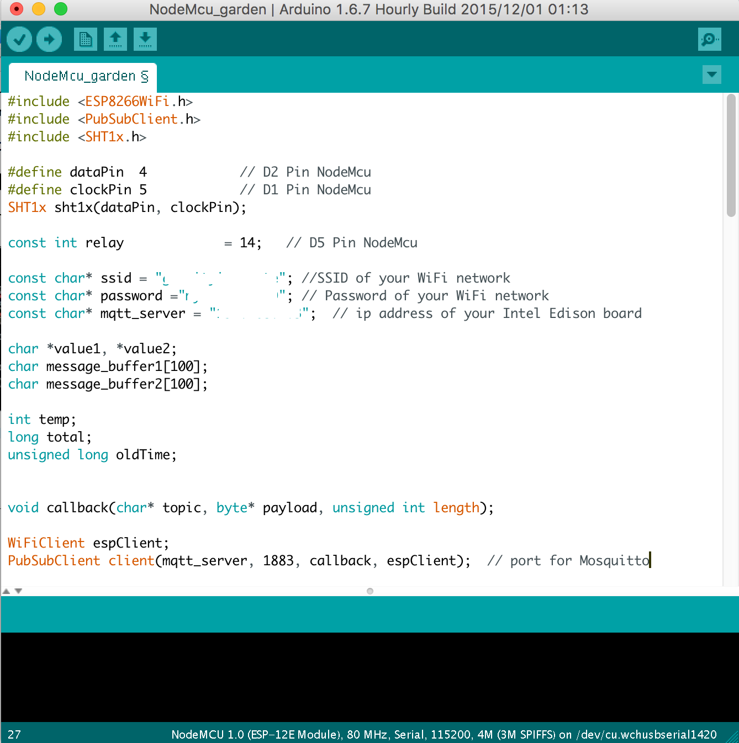
Task: Open the Serial Monitor magnifier icon
Action: (709, 39)
